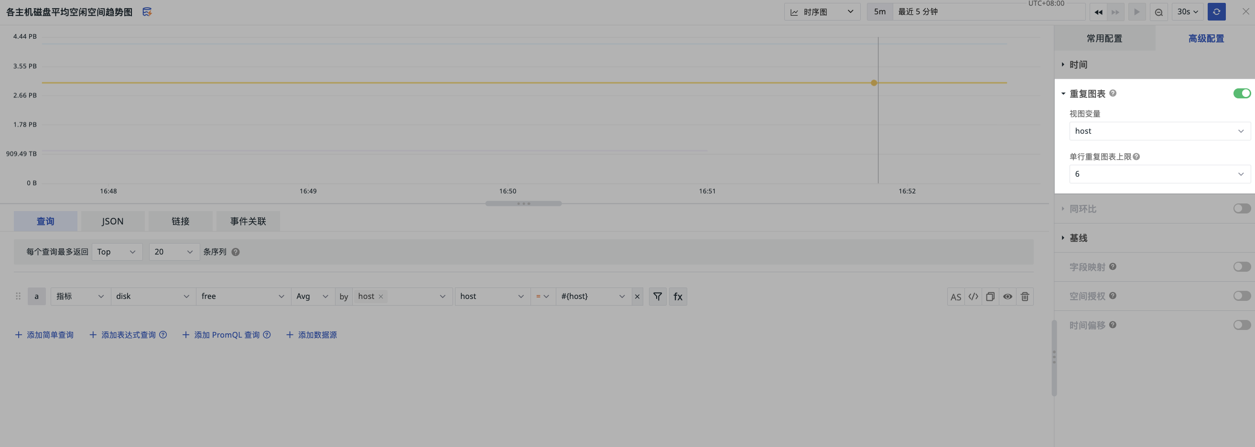The width and height of the screenshot is (1255, 447).
Task: Click the chart resize handle bar
Action: [523, 203]
